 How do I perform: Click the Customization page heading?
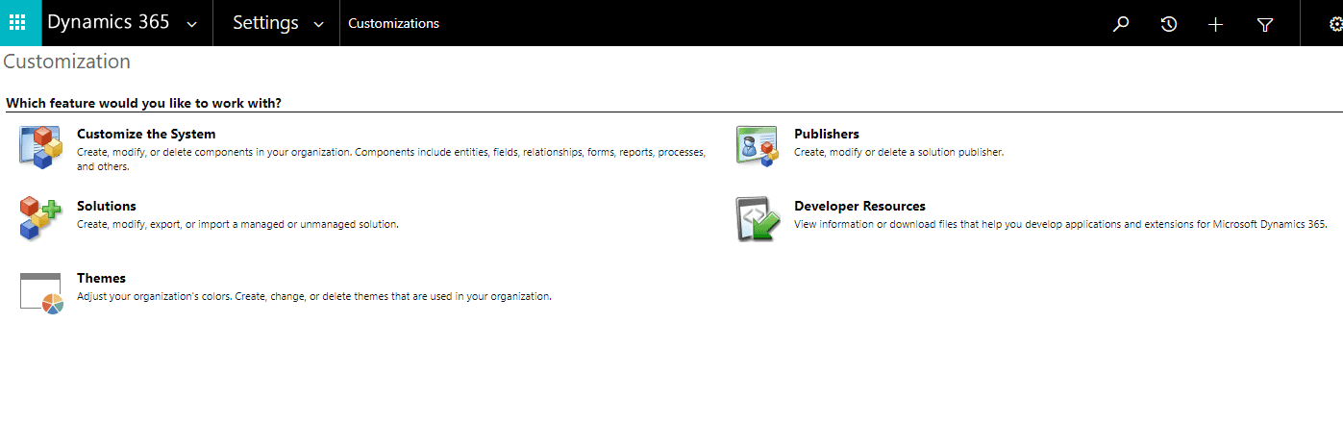[x=67, y=62]
